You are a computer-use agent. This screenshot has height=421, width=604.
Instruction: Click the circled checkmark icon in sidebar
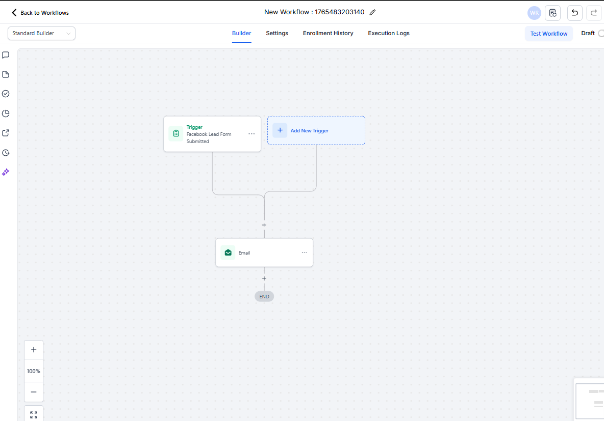[6, 94]
